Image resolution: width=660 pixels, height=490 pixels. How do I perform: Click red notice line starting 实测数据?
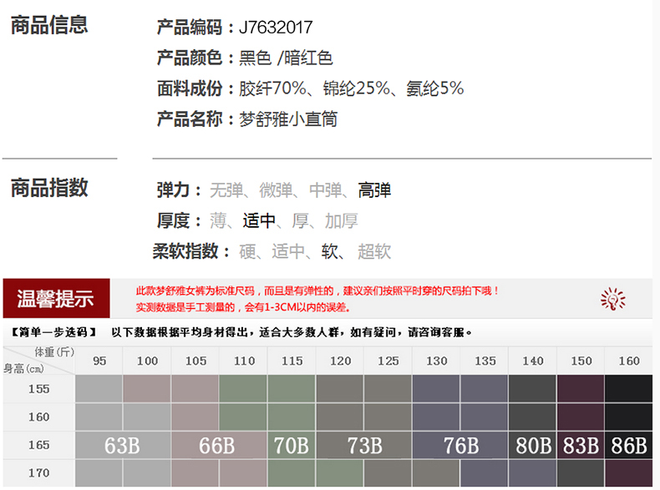pyautogui.click(x=243, y=307)
